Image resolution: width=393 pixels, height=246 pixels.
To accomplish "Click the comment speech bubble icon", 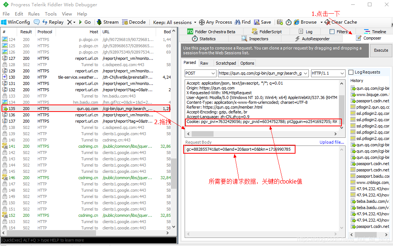I will 37,22.
